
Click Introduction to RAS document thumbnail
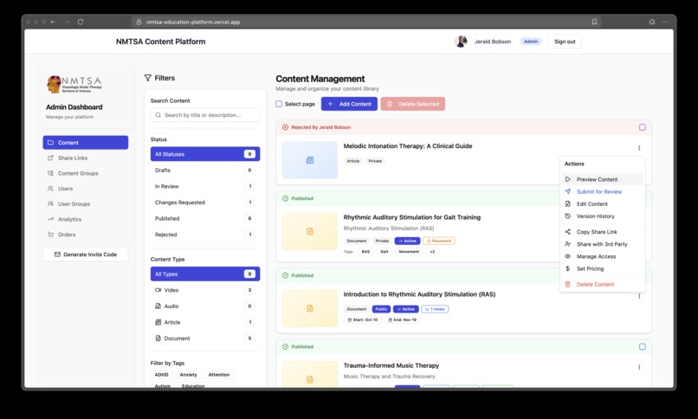[310, 308]
